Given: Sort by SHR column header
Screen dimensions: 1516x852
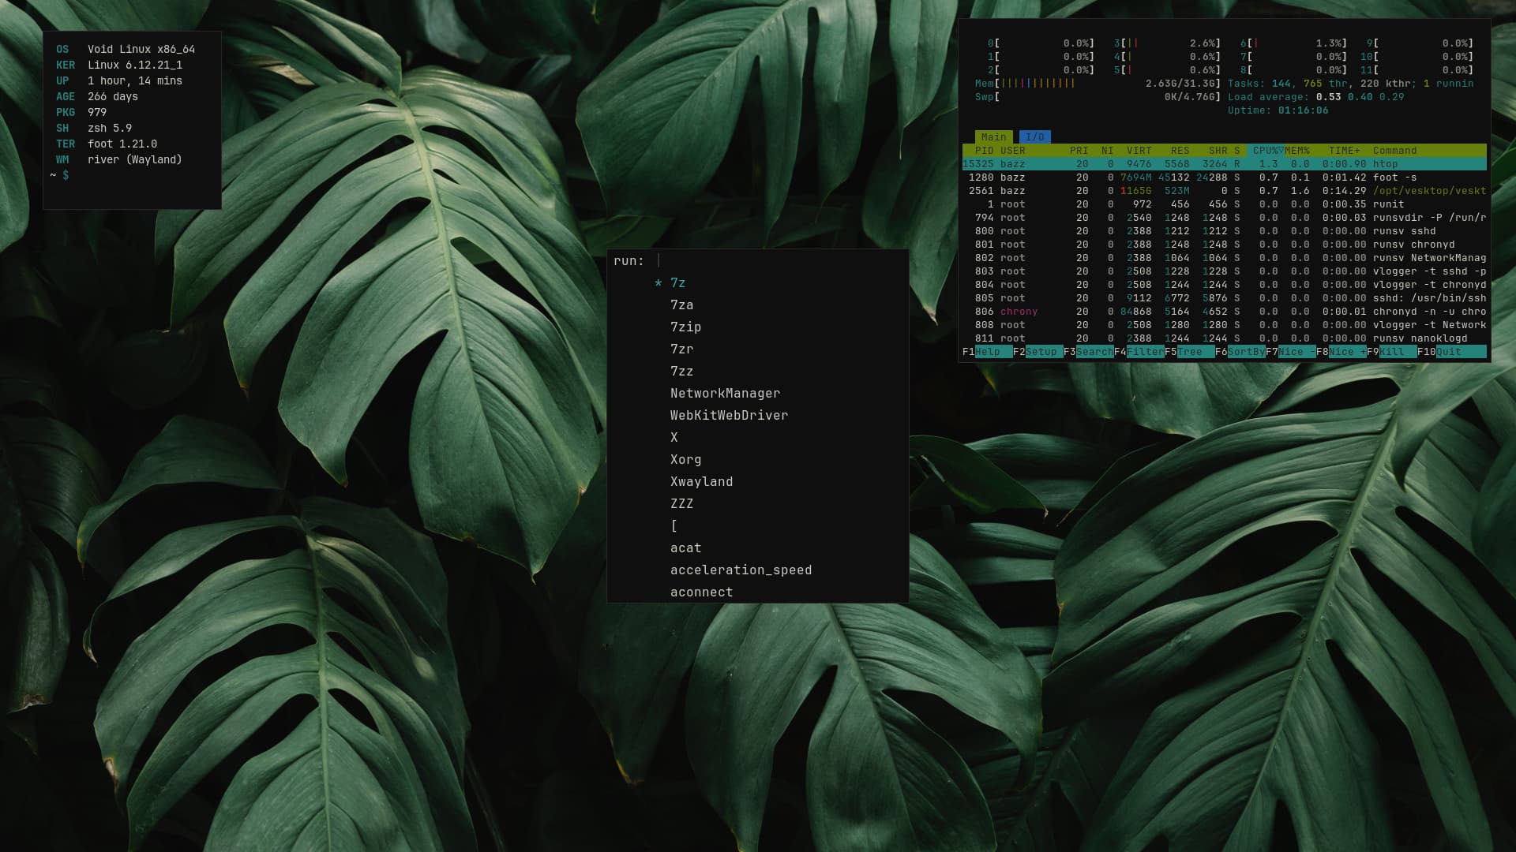Looking at the screenshot, I should (x=1218, y=151).
